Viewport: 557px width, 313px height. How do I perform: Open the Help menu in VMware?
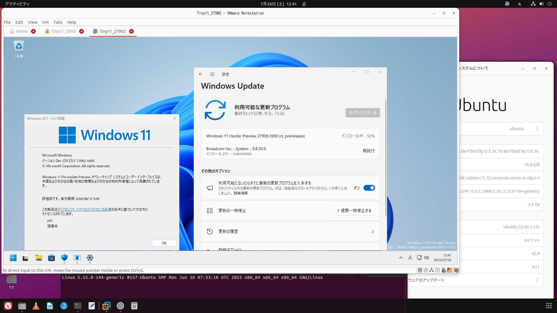click(72, 22)
